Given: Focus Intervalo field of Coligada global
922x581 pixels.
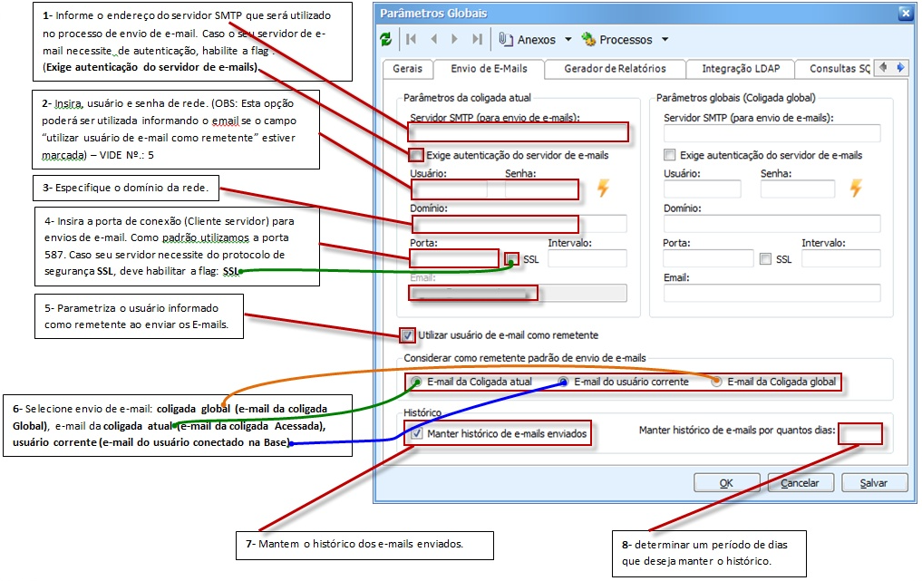Looking at the screenshot, I should coord(841,258).
